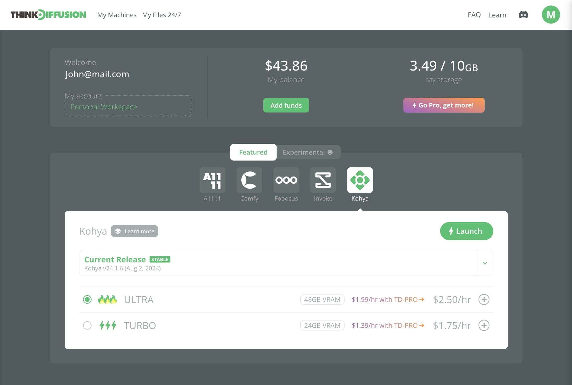Expand TURBO details with plus icon

pyautogui.click(x=484, y=325)
